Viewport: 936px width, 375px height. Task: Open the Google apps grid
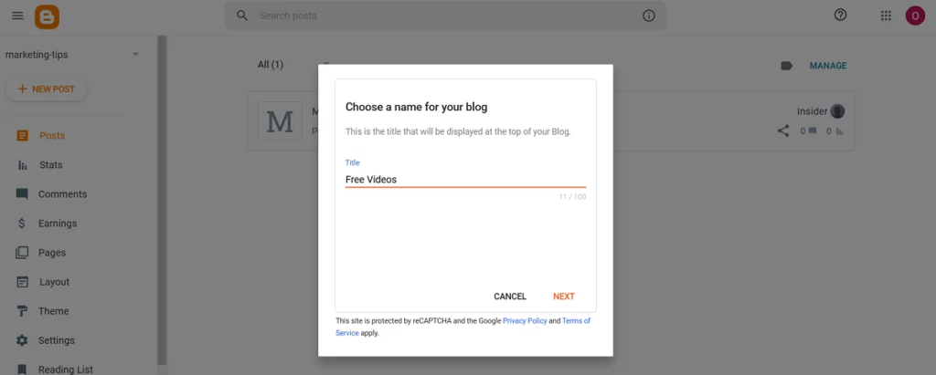click(x=886, y=16)
